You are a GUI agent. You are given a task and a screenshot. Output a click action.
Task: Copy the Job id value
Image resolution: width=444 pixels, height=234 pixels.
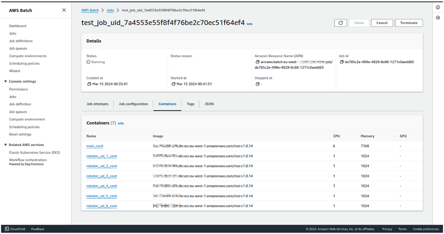pos(342,61)
